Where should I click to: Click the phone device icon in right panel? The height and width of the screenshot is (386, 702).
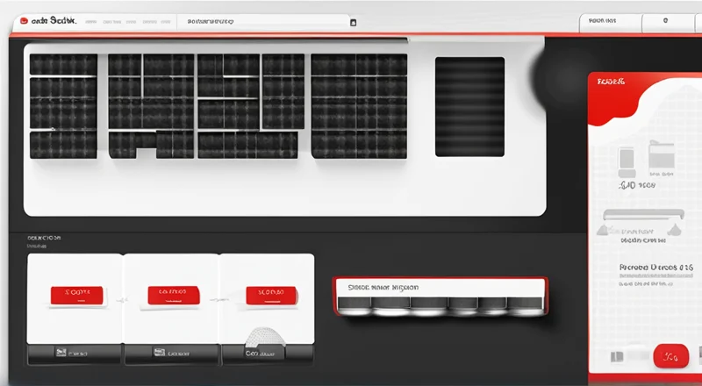tap(627, 159)
